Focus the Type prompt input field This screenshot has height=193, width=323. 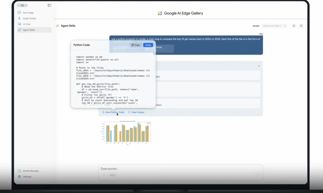[x=181, y=169]
